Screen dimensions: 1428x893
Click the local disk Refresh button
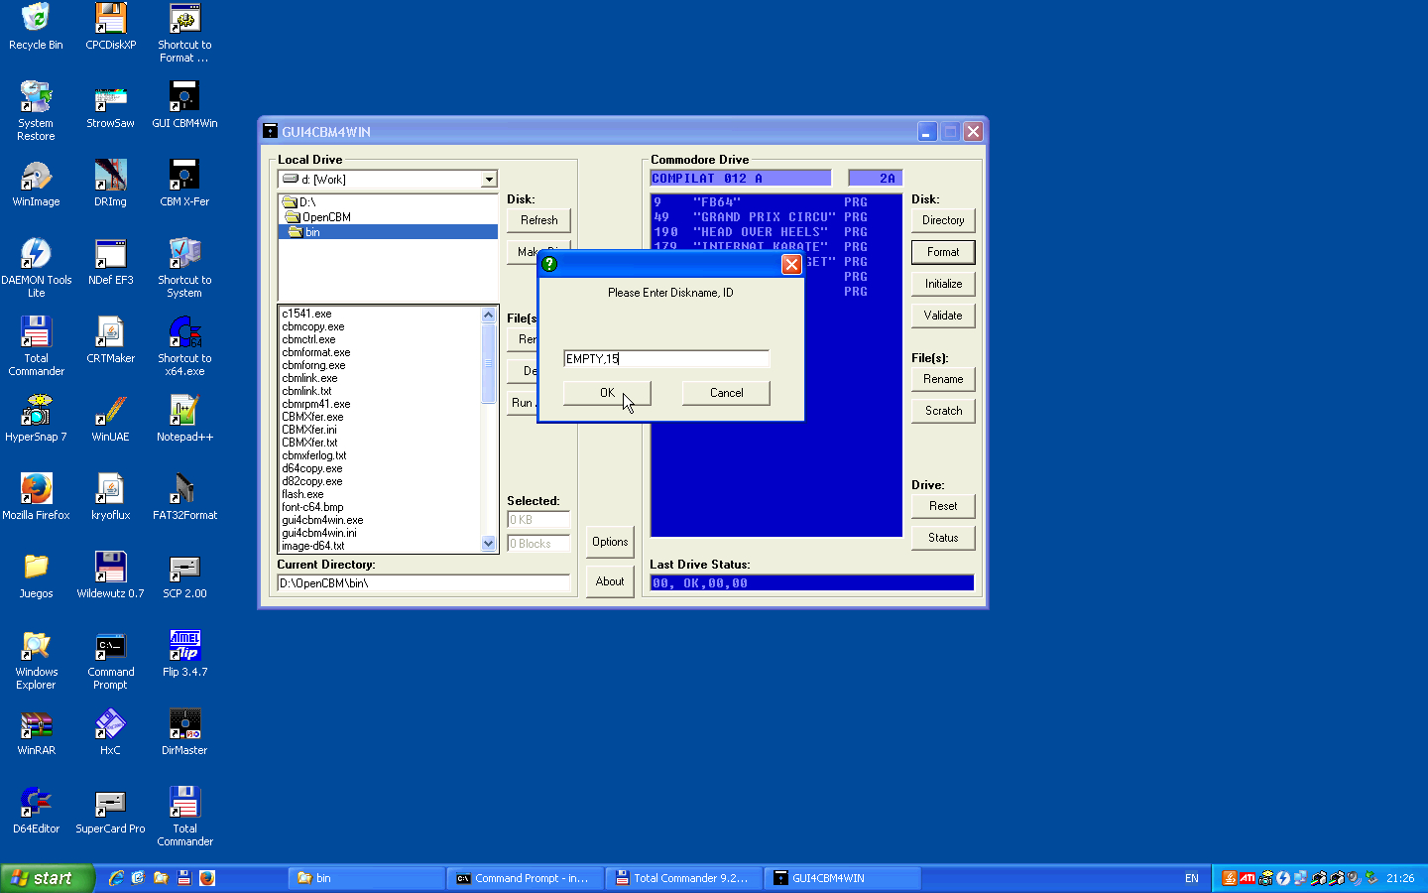538,220
